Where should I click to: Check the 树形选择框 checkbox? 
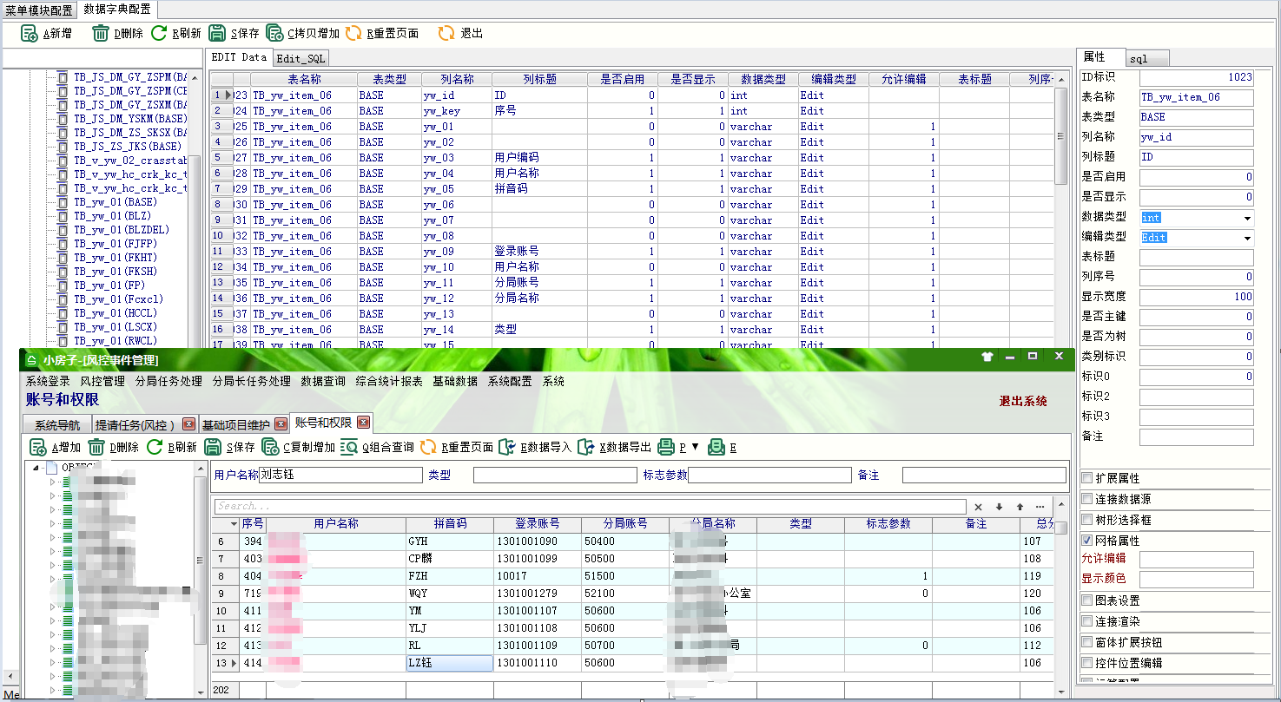tap(1087, 520)
